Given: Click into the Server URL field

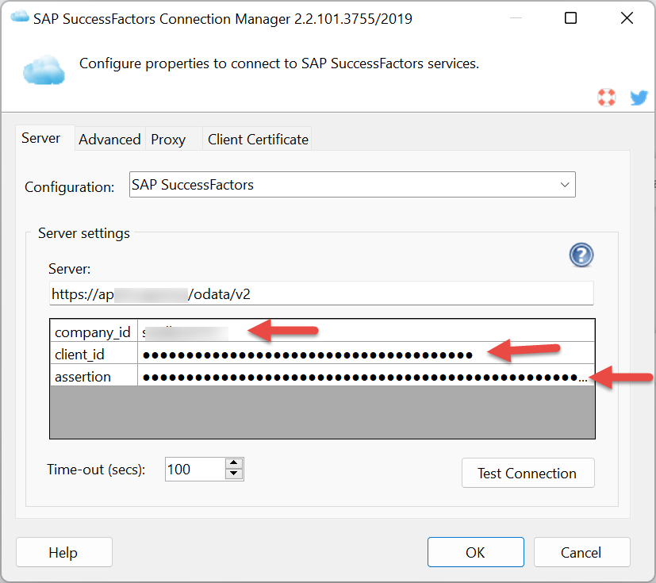Looking at the screenshot, I should (x=321, y=294).
